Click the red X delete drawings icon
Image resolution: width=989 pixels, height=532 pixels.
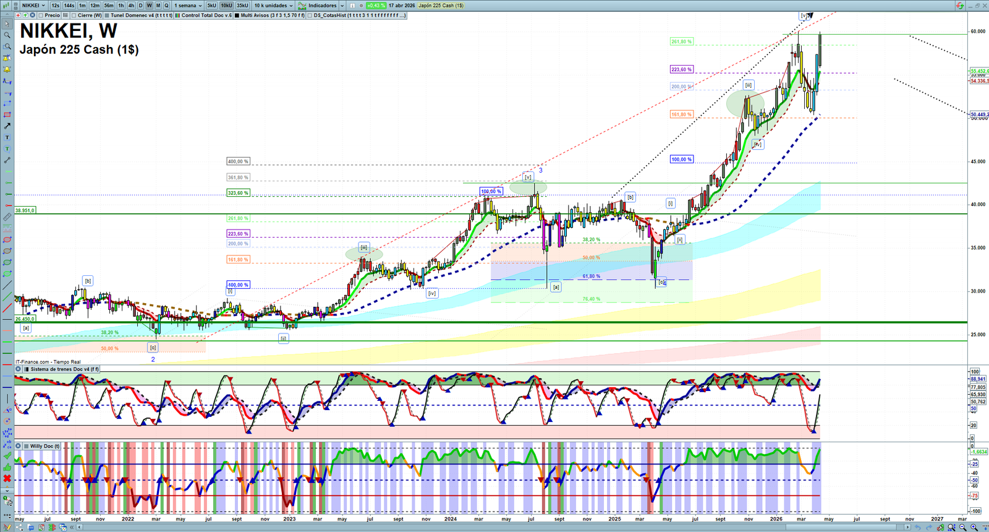pos(7,478)
